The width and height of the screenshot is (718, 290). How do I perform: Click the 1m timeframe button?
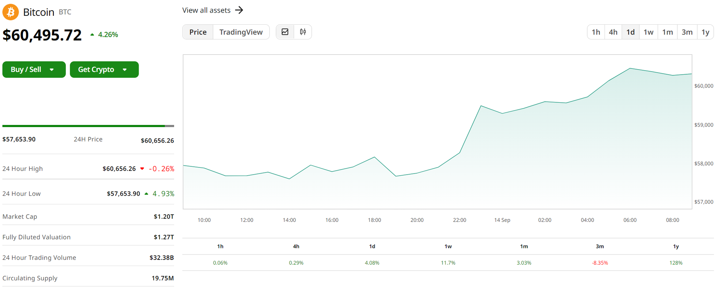pyautogui.click(x=667, y=32)
